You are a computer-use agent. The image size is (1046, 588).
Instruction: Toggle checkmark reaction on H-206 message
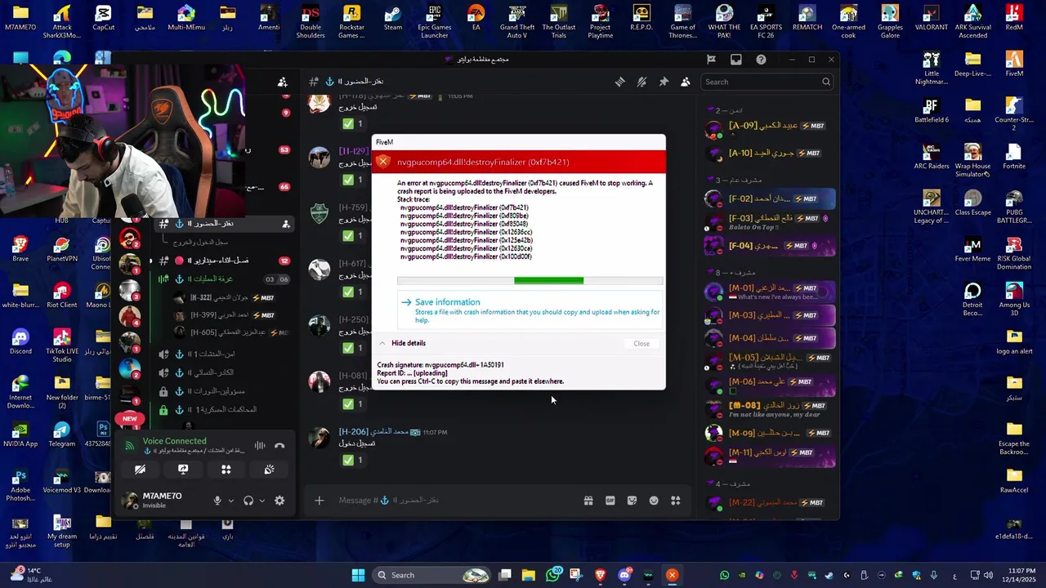coord(352,461)
